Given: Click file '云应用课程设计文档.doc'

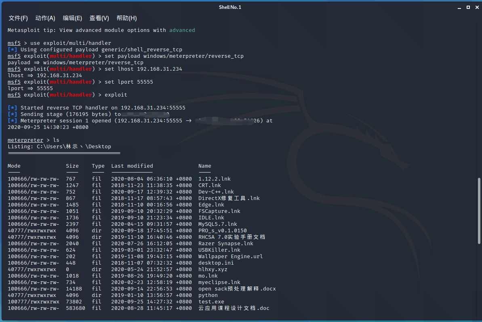Looking at the screenshot, I should click(234, 307).
